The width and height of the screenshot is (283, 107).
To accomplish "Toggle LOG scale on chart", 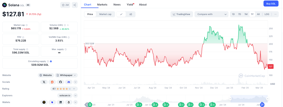I will pos(267,14).
